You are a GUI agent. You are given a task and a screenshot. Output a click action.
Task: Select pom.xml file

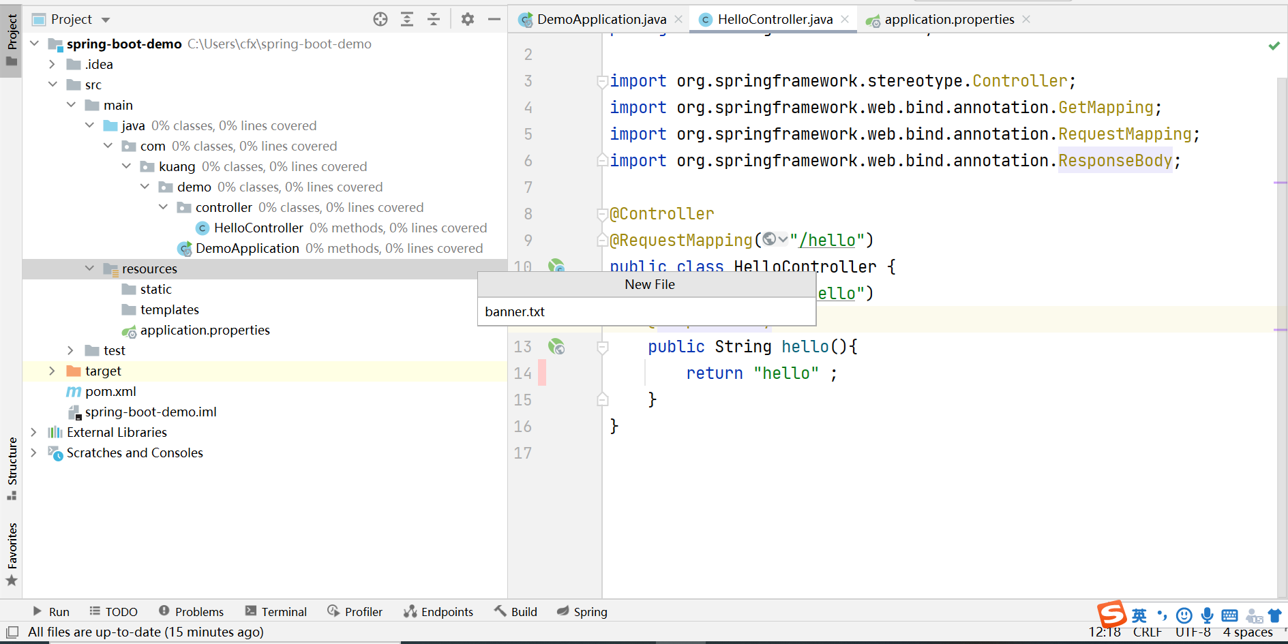110,391
